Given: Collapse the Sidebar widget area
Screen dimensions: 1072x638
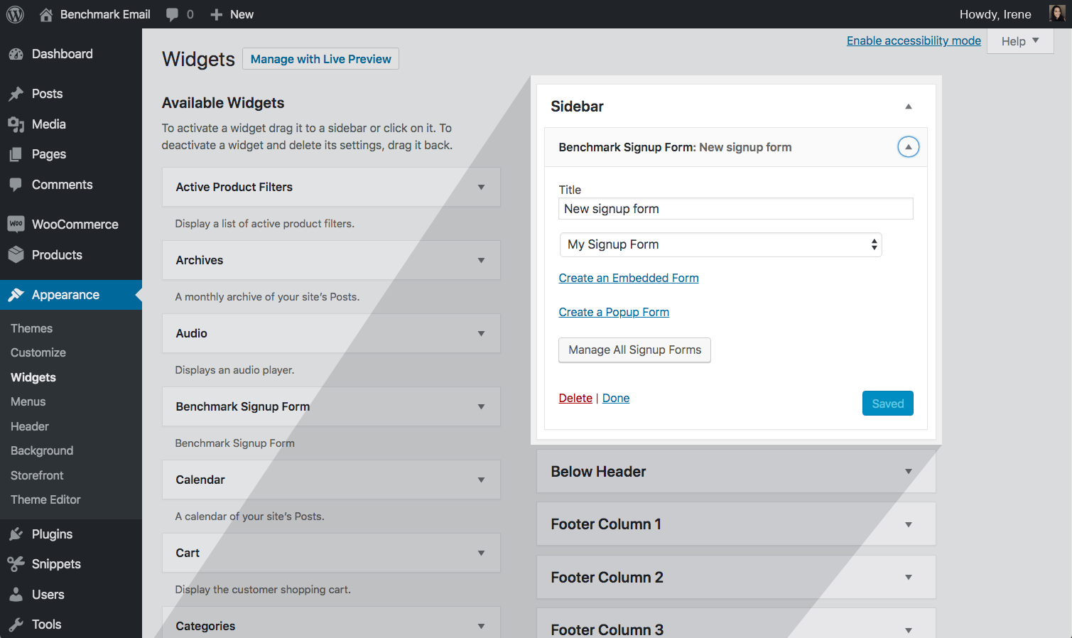Looking at the screenshot, I should click(908, 107).
